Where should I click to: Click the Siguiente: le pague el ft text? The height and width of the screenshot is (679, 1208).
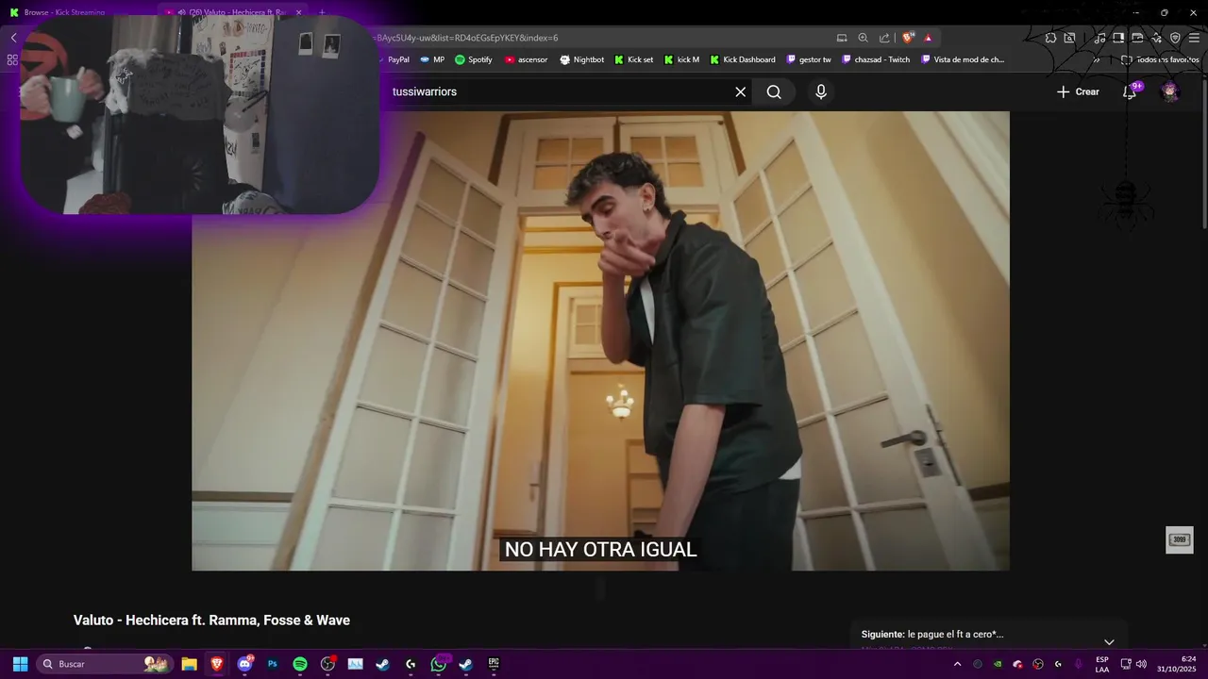coord(932,635)
